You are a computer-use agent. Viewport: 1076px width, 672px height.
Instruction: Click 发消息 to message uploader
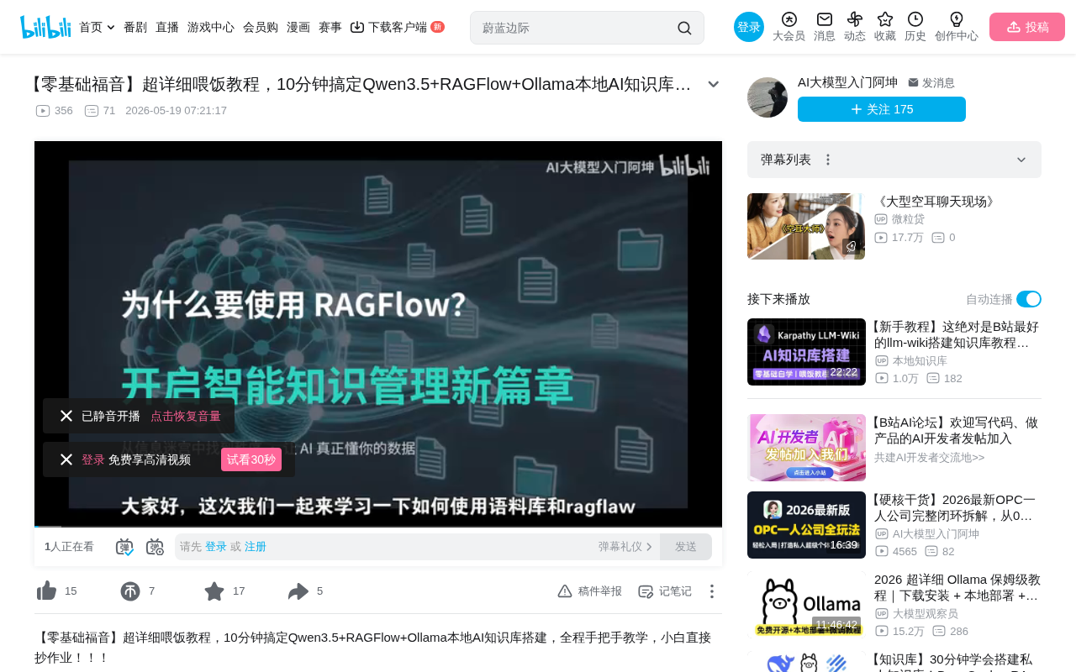click(931, 82)
